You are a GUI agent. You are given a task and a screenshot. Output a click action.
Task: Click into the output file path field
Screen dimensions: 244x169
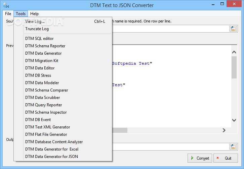coord(170,147)
